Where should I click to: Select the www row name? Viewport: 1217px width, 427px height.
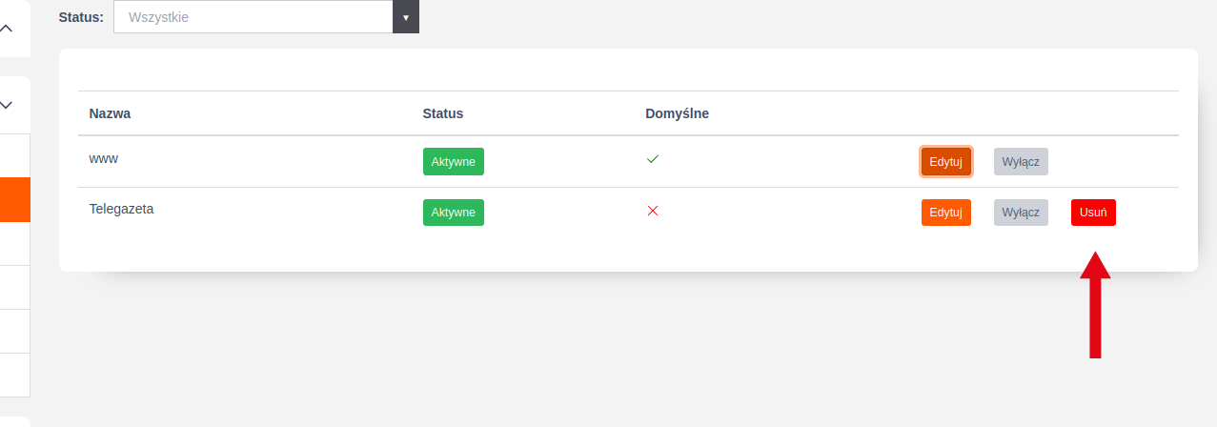(103, 159)
